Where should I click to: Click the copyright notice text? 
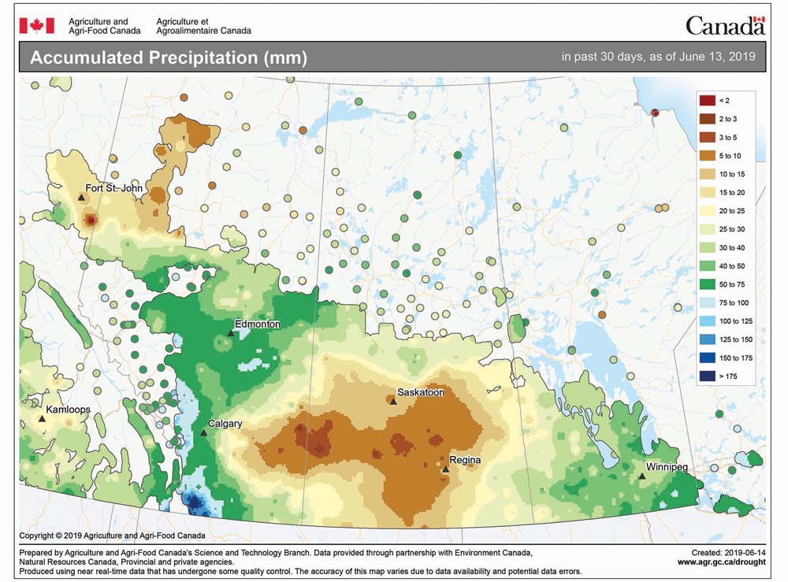(x=114, y=532)
